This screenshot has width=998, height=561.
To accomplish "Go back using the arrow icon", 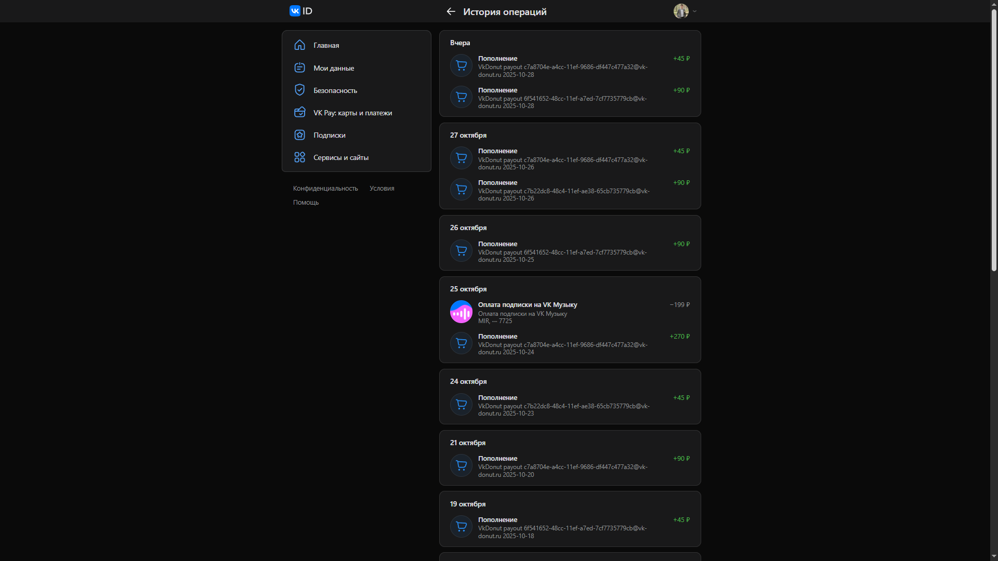I will 451,11.
